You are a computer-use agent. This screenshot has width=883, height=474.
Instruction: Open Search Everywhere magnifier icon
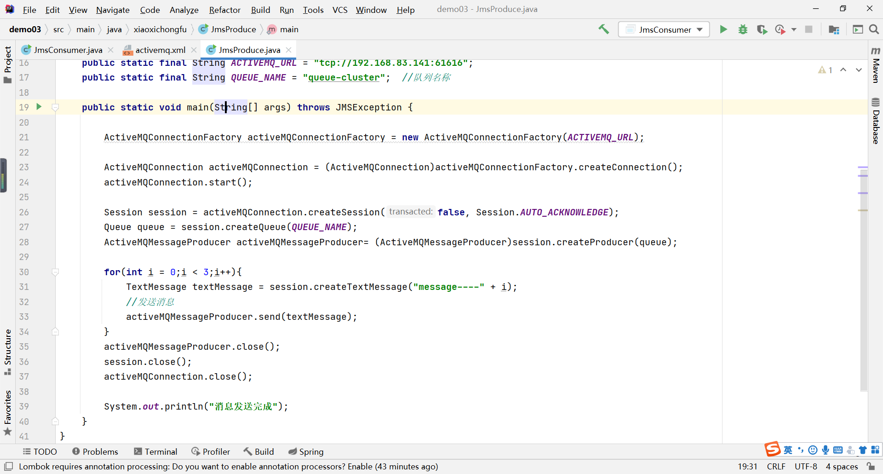click(x=874, y=29)
